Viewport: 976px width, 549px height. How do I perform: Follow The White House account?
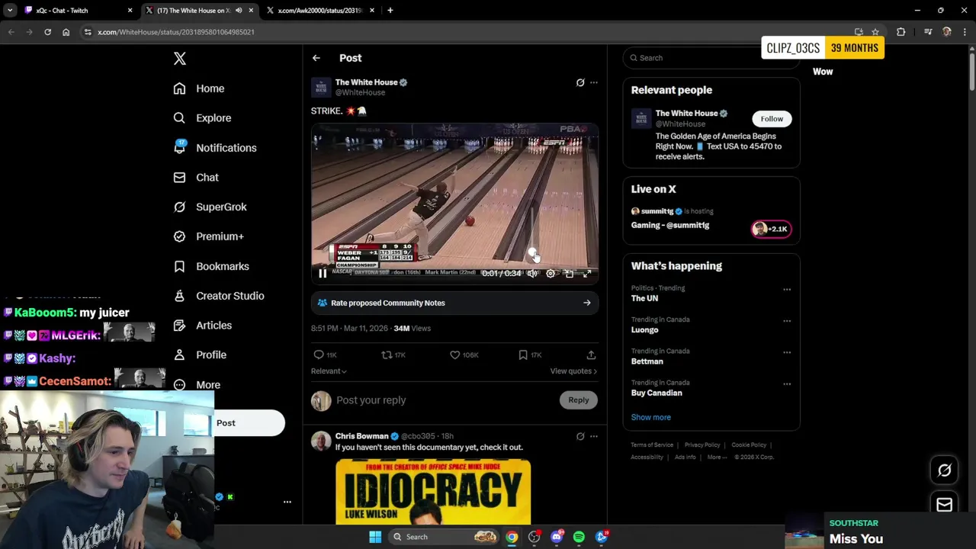[772, 119]
